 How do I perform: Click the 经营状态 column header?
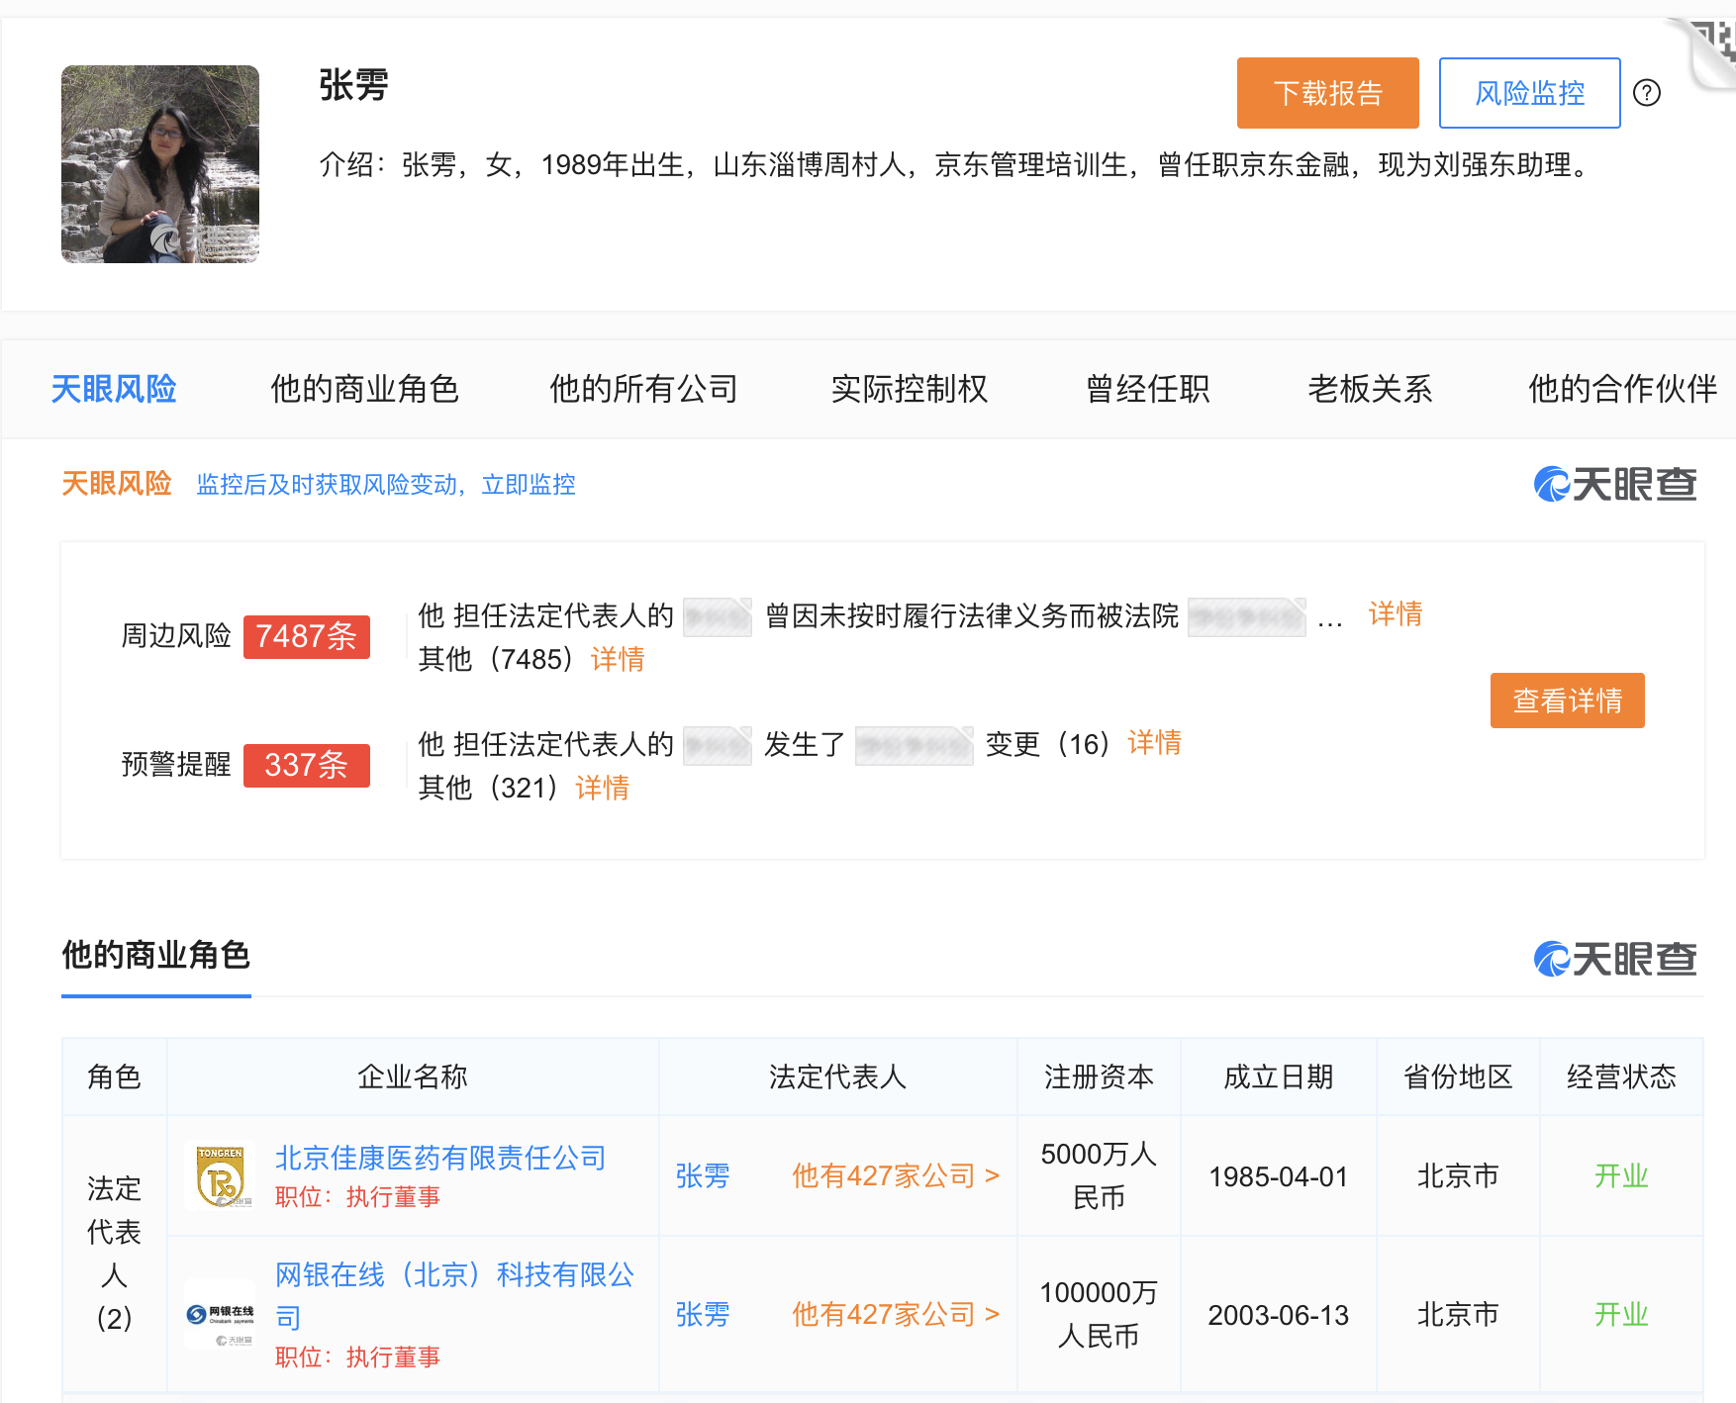pyautogui.click(x=1621, y=1076)
